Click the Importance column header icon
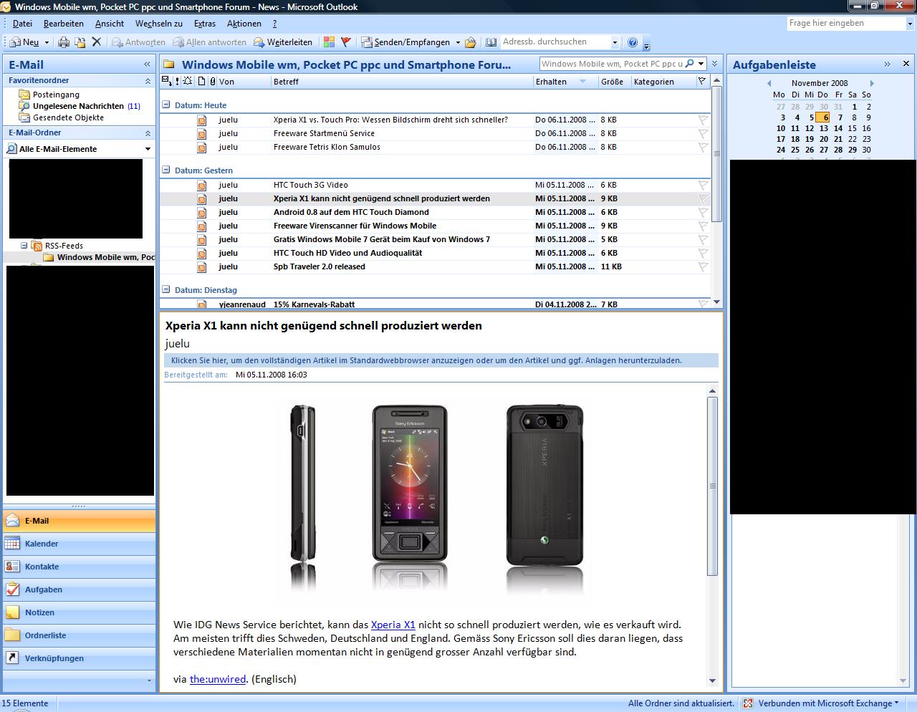The image size is (917, 712). click(177, 82)
